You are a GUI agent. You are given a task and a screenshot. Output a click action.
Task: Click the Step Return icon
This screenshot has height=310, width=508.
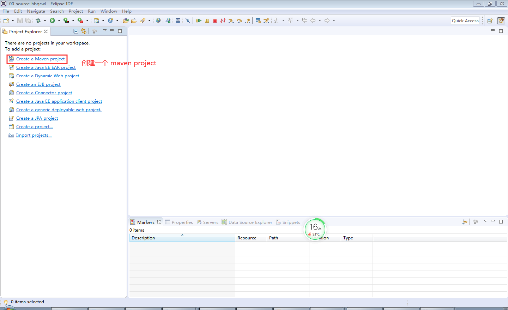tap(248, 20)
